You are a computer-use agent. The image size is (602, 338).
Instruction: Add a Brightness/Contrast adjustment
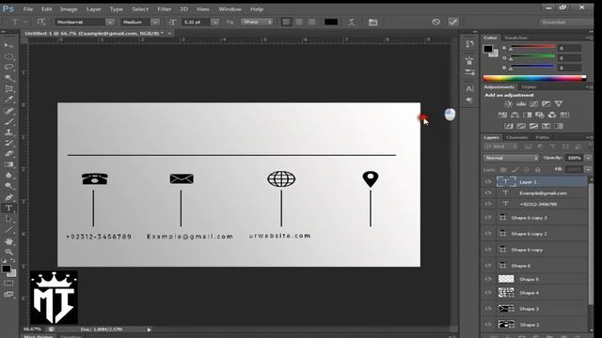click(508, 104)
